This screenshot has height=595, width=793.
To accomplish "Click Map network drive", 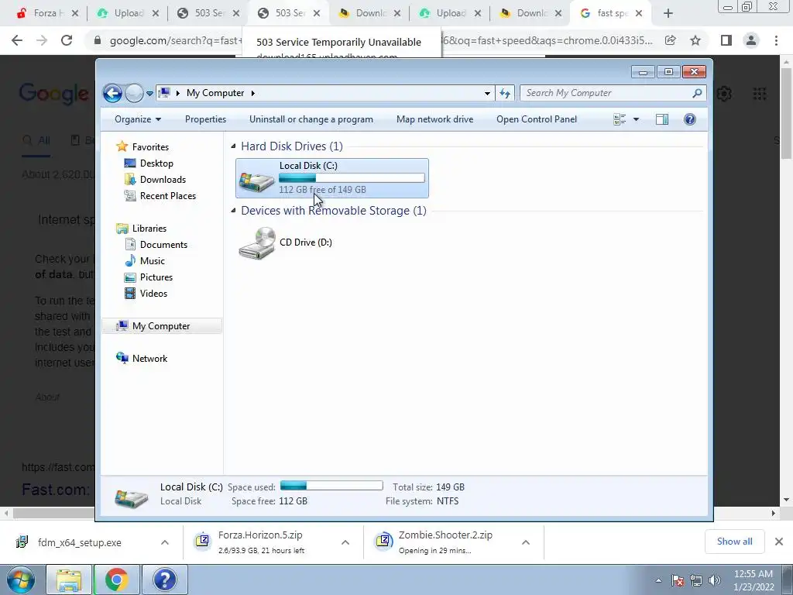I will 435,119.
